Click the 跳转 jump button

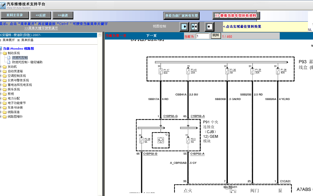[x=216, y=36]
